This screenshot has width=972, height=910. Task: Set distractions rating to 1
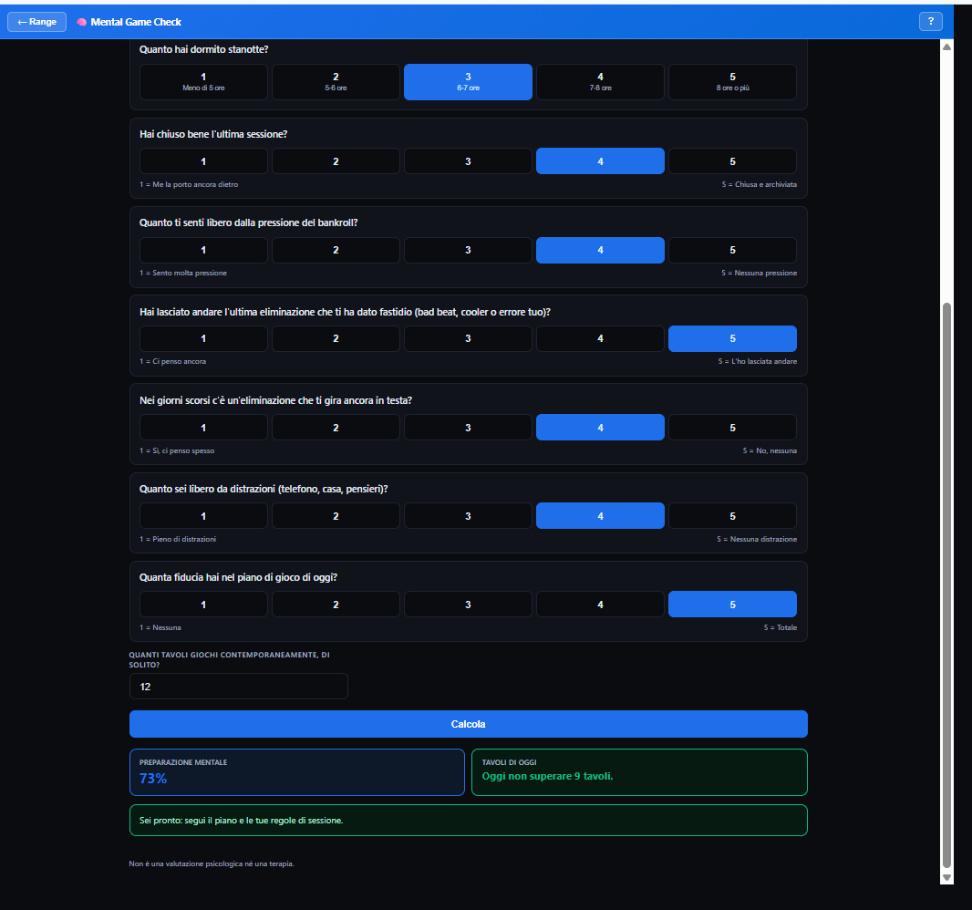coord(203,516)
